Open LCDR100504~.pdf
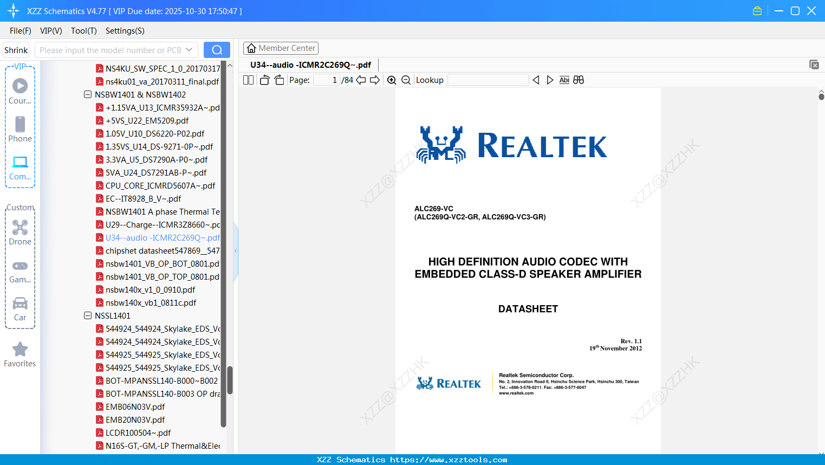Viewport: 825px width, 465px height. 133,432
